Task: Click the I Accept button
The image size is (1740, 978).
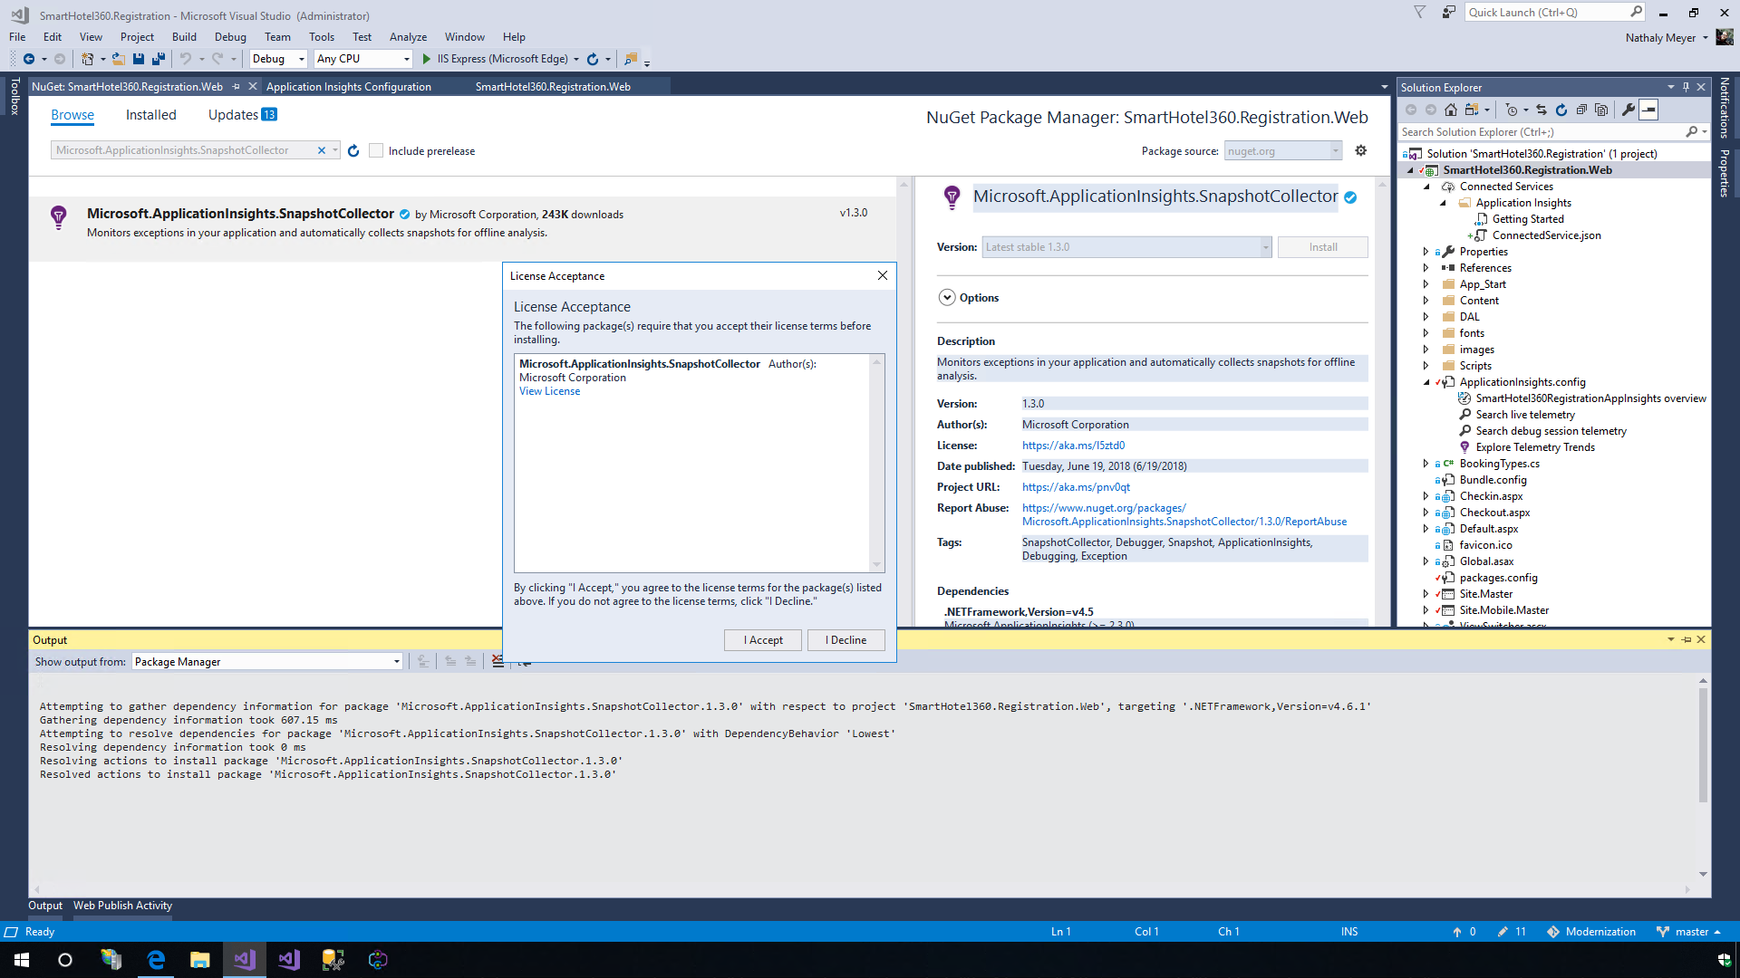Action: pos(763,640)
